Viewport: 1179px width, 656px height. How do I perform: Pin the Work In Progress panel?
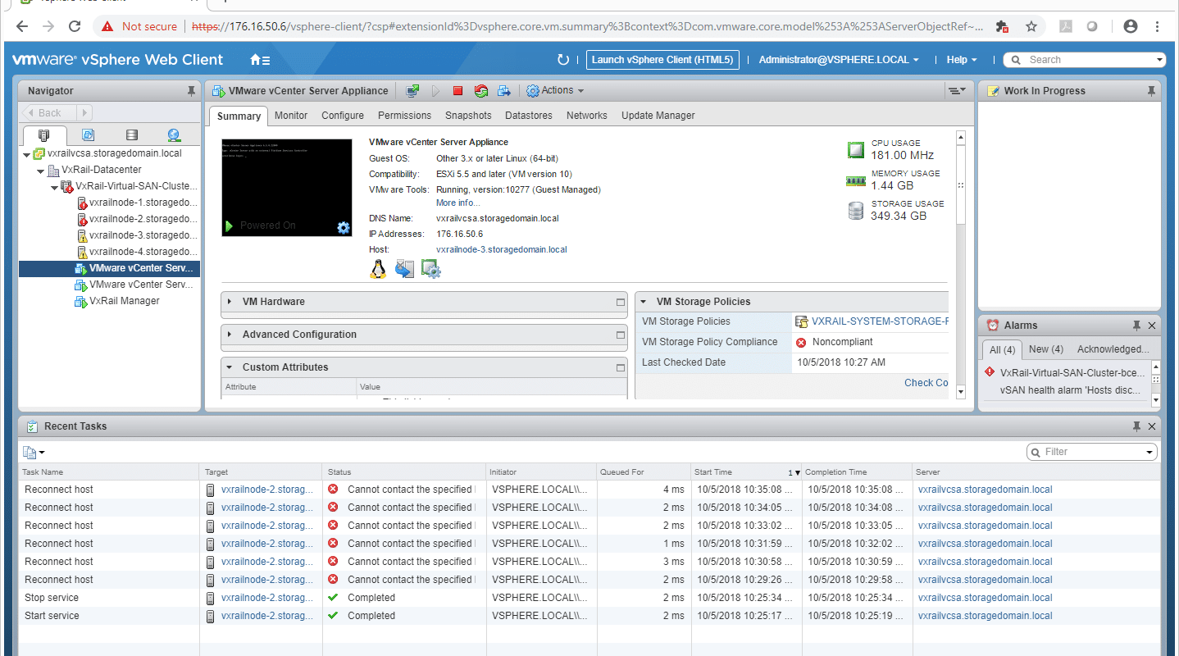[1151, 91]
